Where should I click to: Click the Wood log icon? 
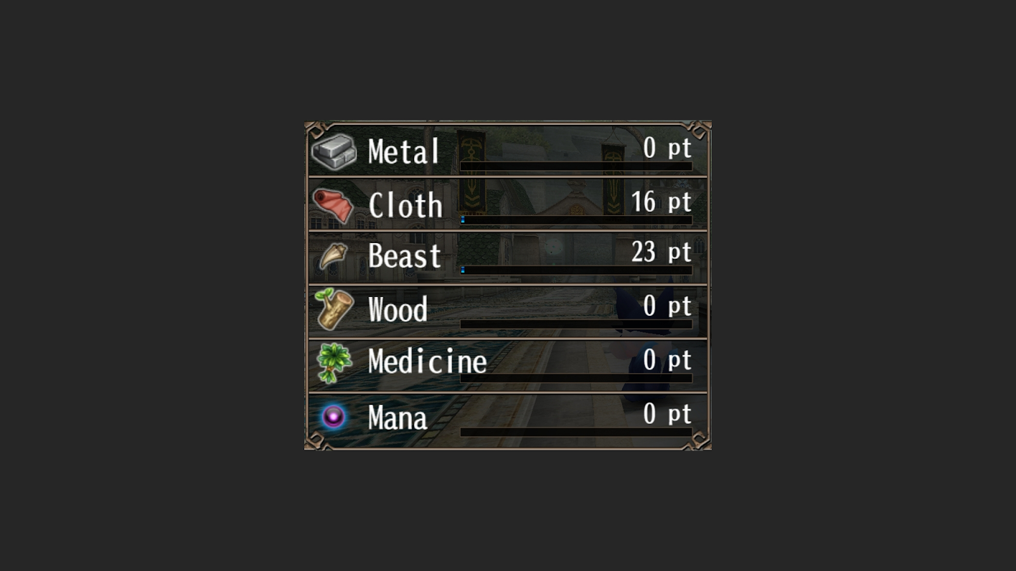[334, 309]
